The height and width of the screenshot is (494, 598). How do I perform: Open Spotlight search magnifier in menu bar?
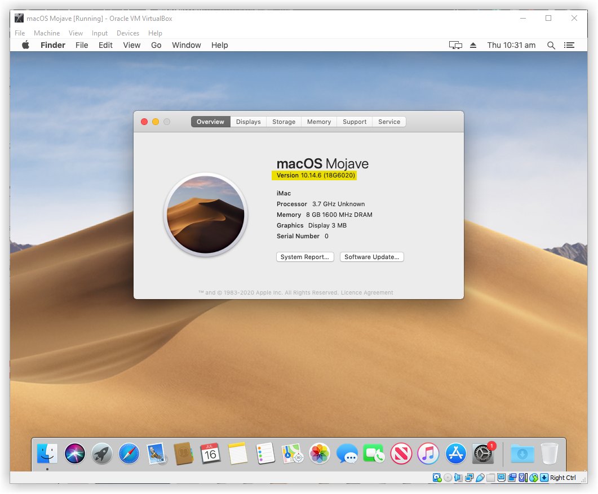click(551, 46)
